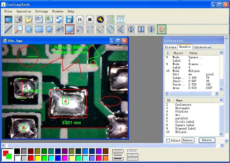
Task: Export results to Excel spreadsheet
Action: [49, 19]
